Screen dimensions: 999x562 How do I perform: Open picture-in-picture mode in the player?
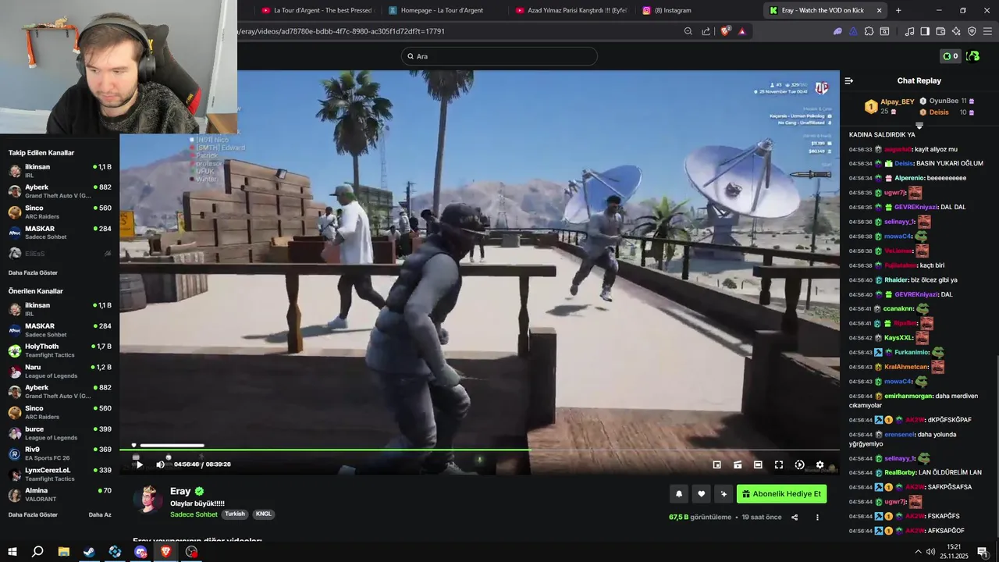pyautogui.click(x=716, y=464)
